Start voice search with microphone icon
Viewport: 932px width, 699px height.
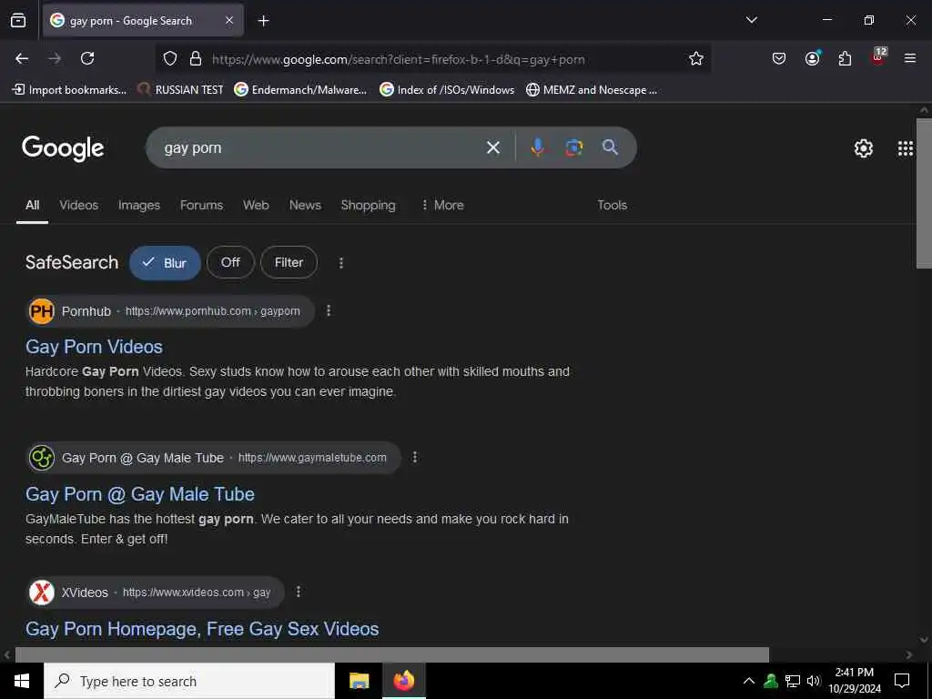click(537, 147)
